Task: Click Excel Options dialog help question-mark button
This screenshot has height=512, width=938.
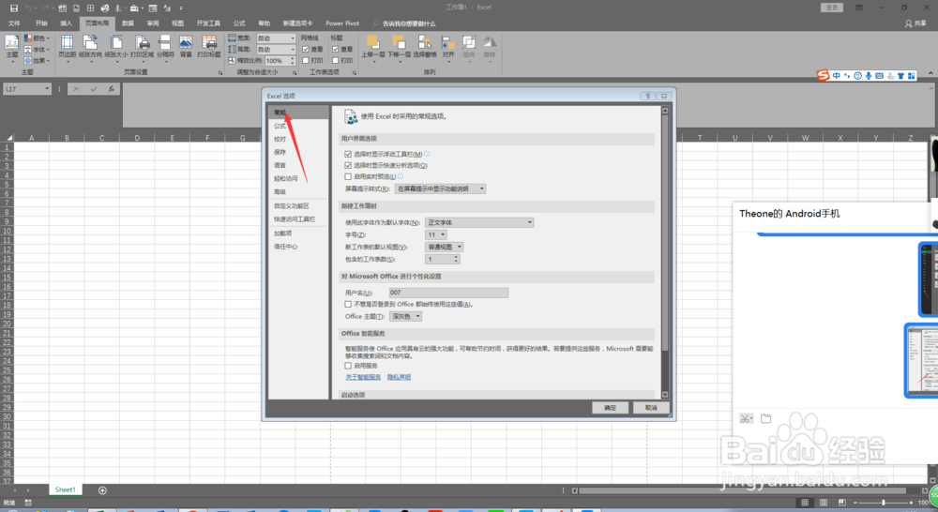Action: pos(648,96)
